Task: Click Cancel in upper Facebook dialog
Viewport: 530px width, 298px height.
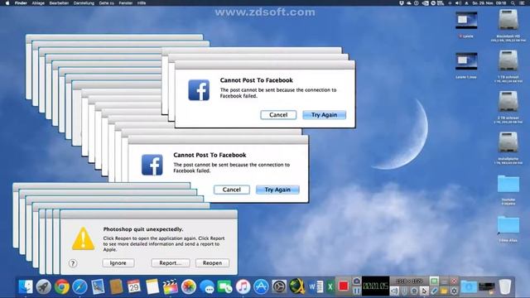Action: 278,115
